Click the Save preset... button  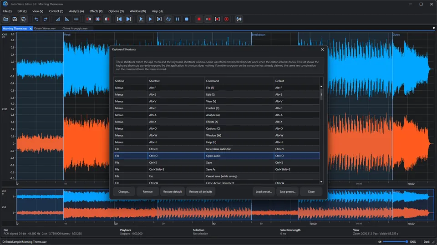(x=287, y=191)
